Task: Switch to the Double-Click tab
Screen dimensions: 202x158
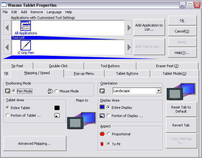Action: [59, 66]
